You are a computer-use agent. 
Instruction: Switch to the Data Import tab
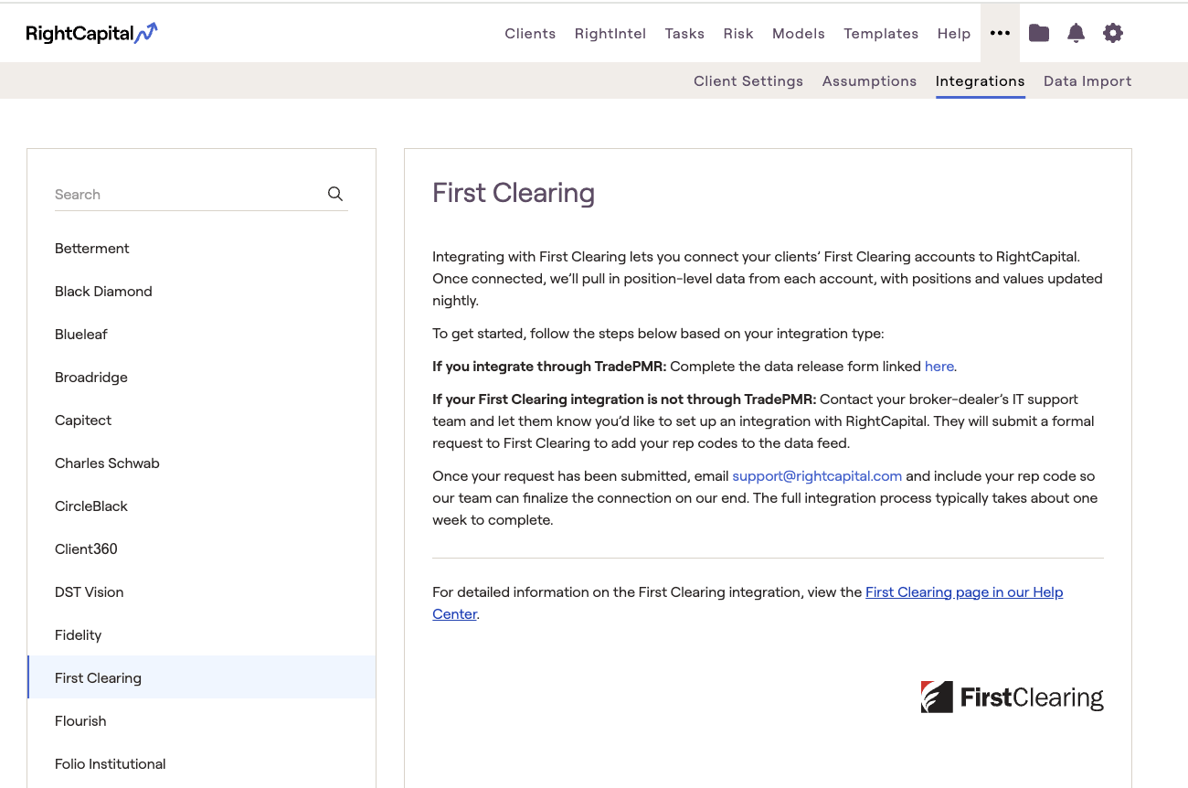(1087, 81)
